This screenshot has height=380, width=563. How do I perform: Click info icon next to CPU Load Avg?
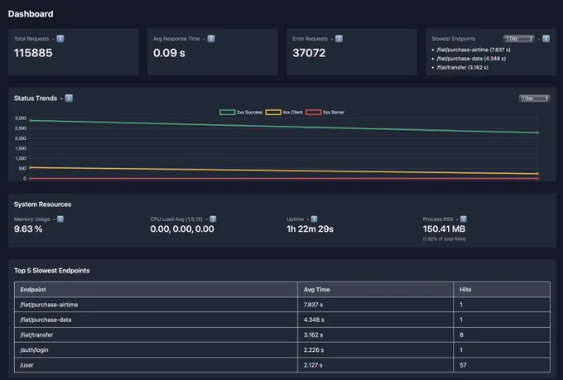213,219
